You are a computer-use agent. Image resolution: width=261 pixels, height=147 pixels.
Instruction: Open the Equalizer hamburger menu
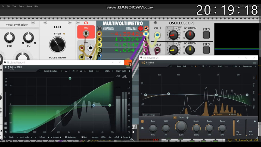pyautogui.click(x=128, y=67)
